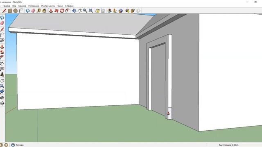This screenshot has height=147, width=262.
Task: Click Zoom Extents in top toolbar
Action: coord(91,11)
